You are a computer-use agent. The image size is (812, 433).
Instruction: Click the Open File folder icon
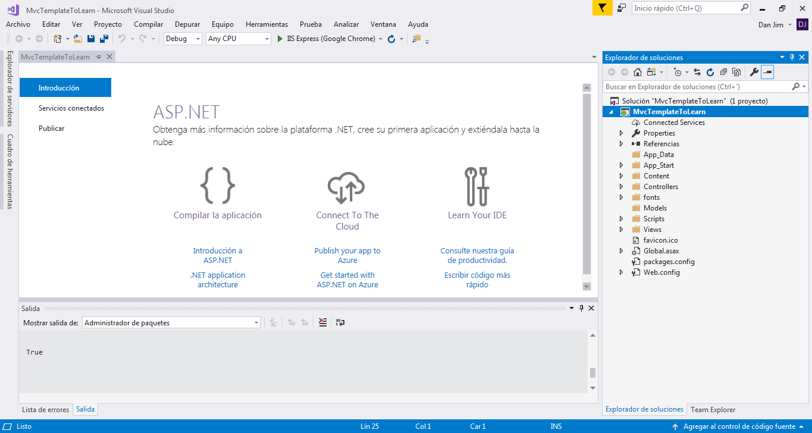click(x=77, y=39)
